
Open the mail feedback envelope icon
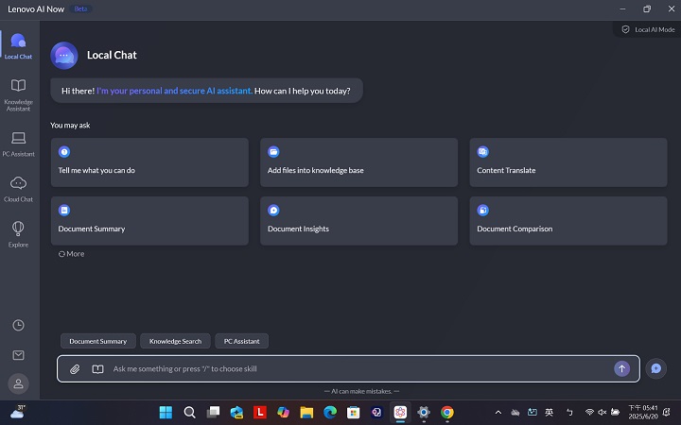click(18, 355)
